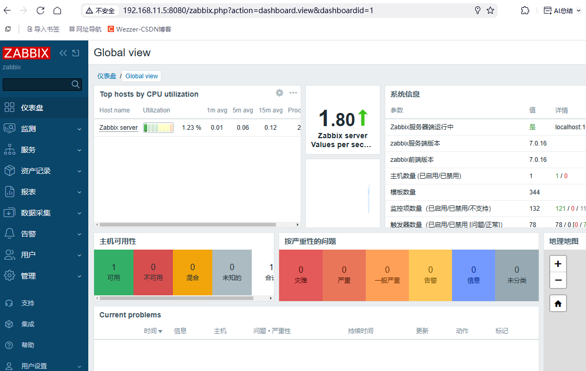Screen dimensions: 586x371
Task: Click the 帮助 help question icon
Action: click(x=9, y=345)
